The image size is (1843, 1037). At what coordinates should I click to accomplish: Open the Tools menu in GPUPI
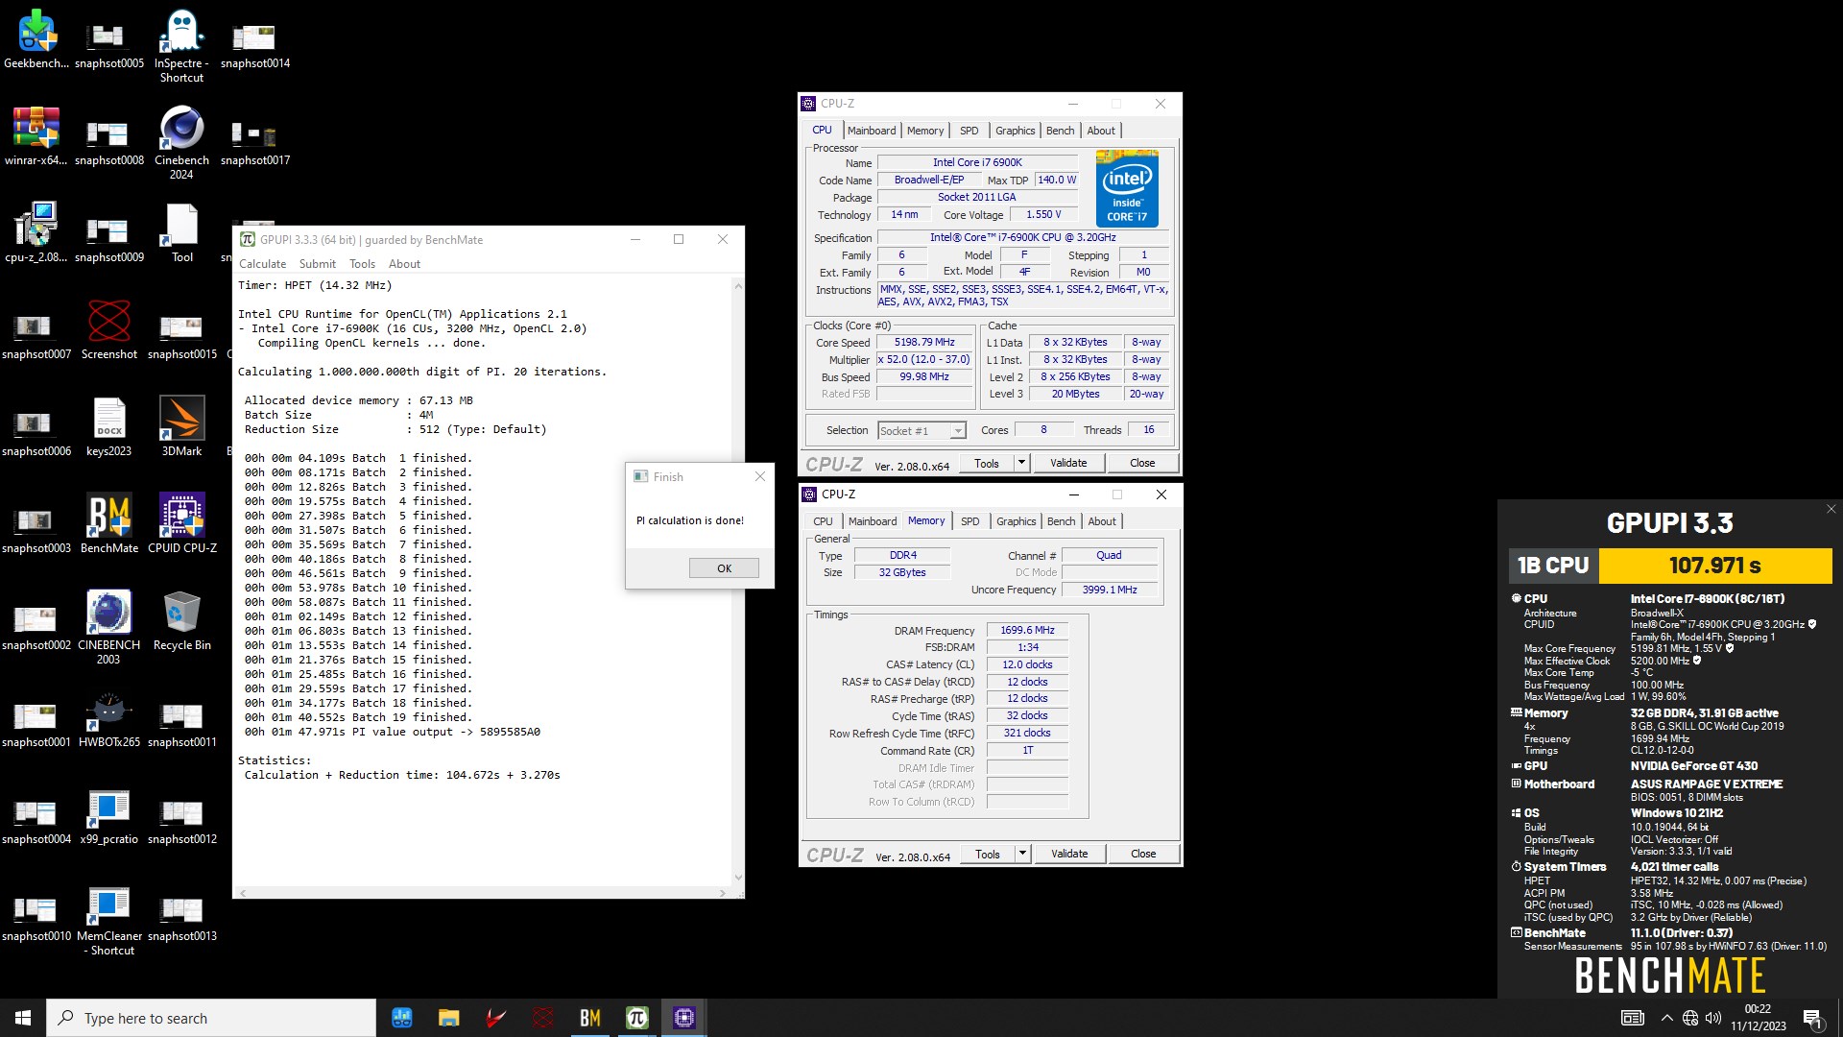pyautogui.click(x=362, y=264)
